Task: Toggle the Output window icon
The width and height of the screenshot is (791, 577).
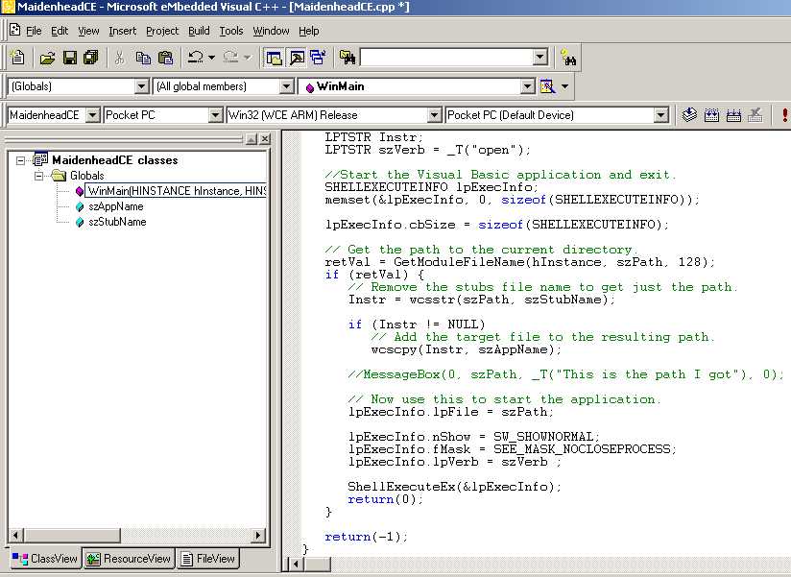Action: (297, 58)
